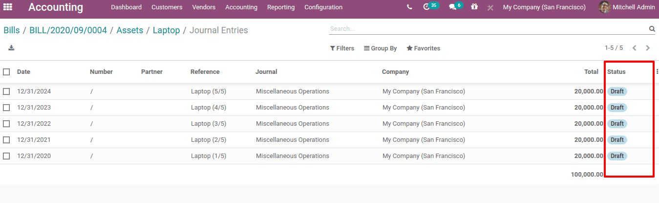Click date 12/31/2022 cell

coord(34,124)
